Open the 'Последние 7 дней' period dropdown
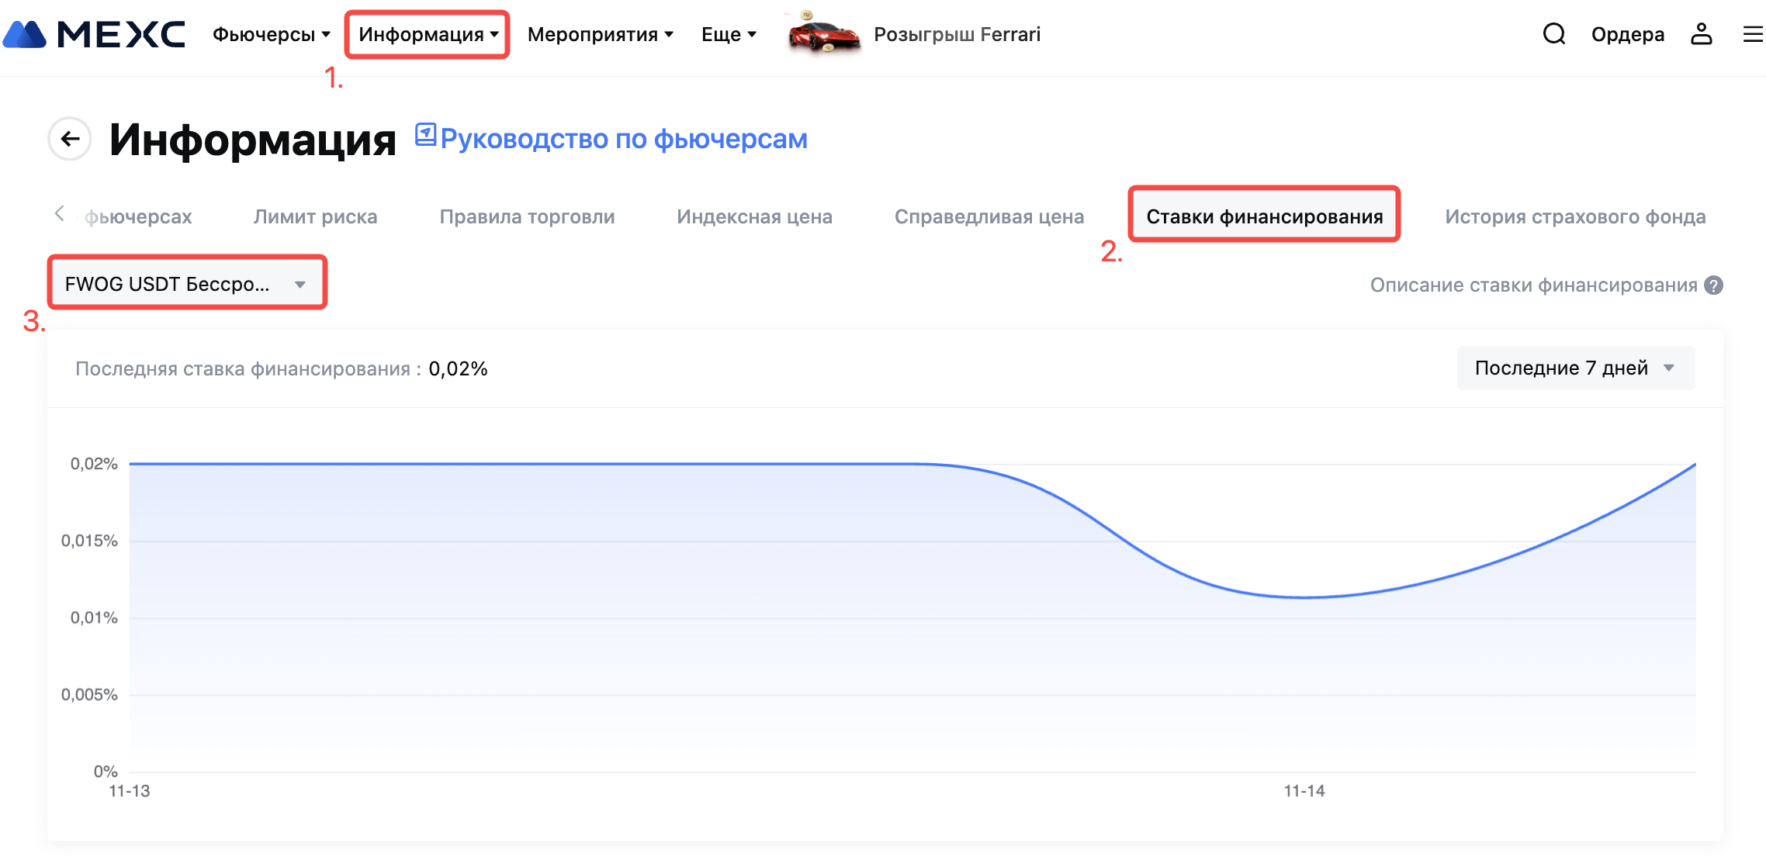Viewport: 1766px width, 861px height. pyautogui.click(x=1575, y=368)
